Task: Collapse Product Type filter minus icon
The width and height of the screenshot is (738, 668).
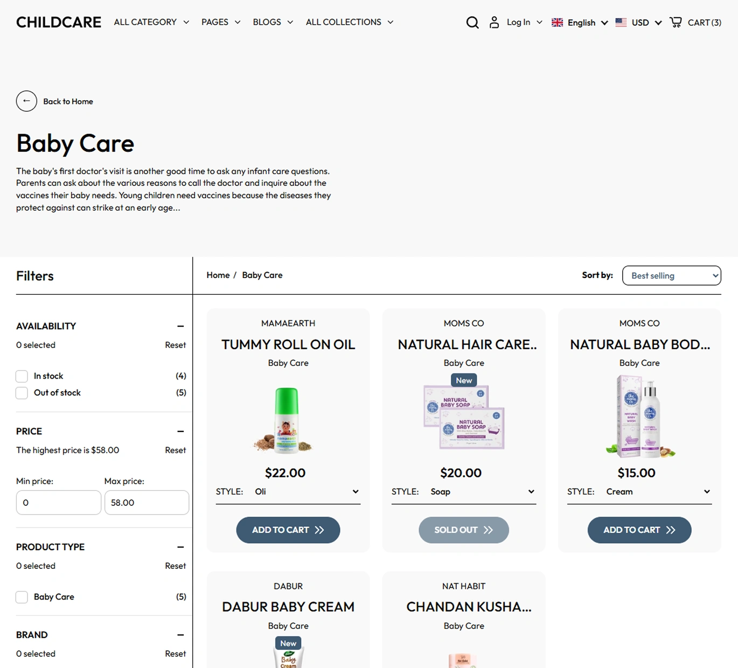Action: coord(180,547)
